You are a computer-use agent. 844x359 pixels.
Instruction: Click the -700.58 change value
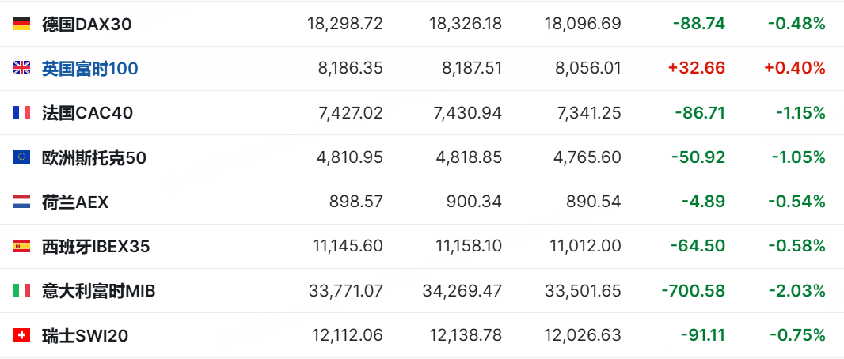click(694, 291)
